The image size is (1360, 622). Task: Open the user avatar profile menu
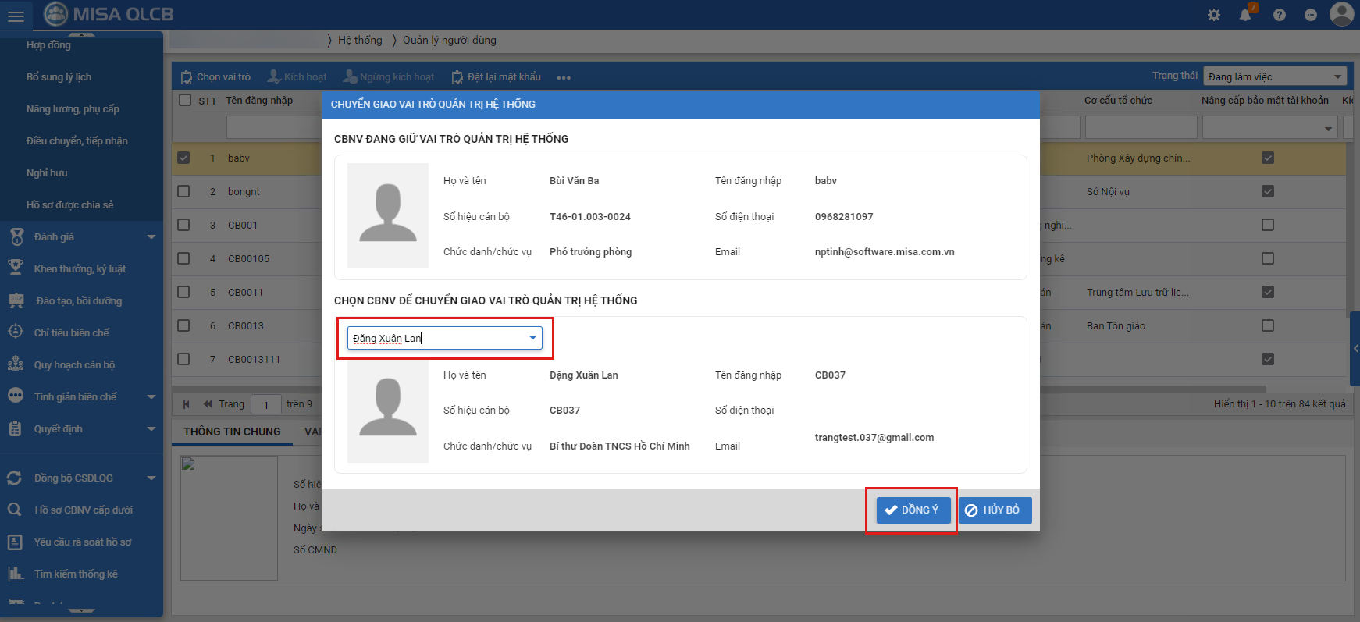[1341, 14]
